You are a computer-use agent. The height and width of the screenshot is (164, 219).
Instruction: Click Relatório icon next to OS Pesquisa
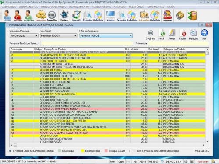98,16
